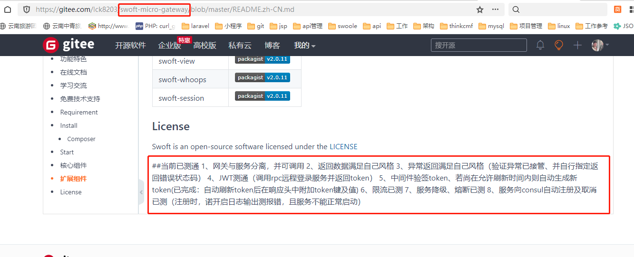Open the user avatar dropdown
This screenshot has height=257, width=634.
600,45
